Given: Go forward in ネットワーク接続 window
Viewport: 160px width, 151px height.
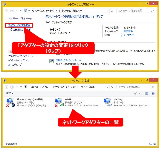Looking at the screenshot, I should pyautogui.click(x=12, y=87).
